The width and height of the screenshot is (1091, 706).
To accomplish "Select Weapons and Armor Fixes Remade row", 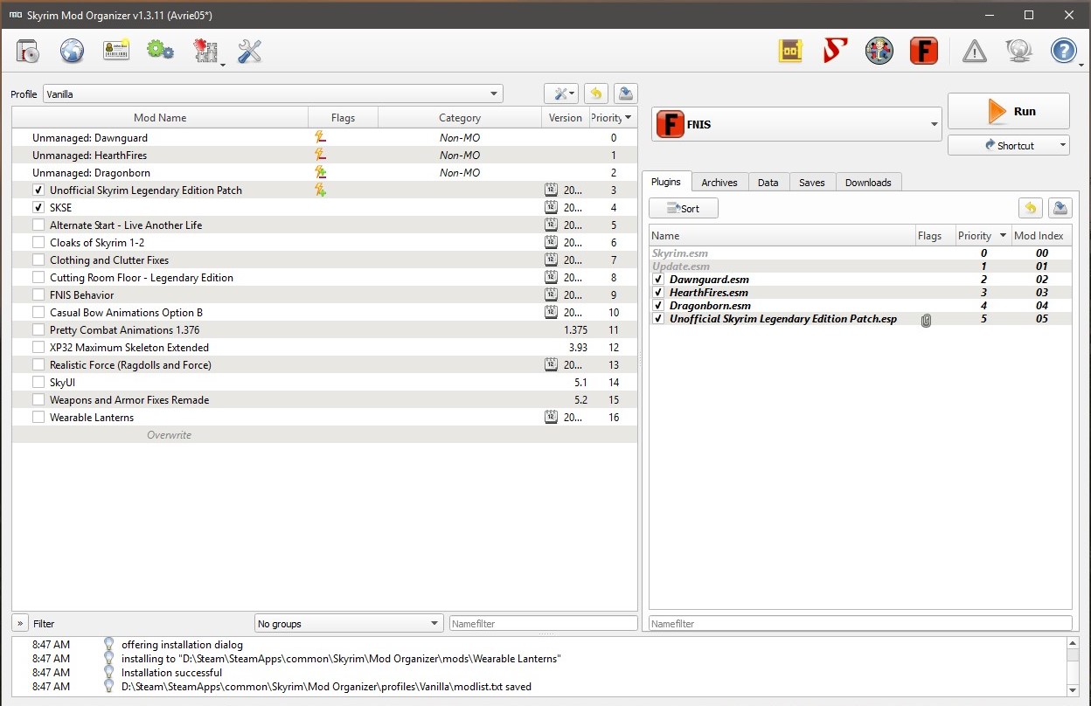I will 324,399.
